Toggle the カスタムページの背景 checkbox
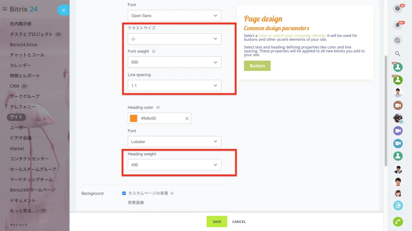 124,193
